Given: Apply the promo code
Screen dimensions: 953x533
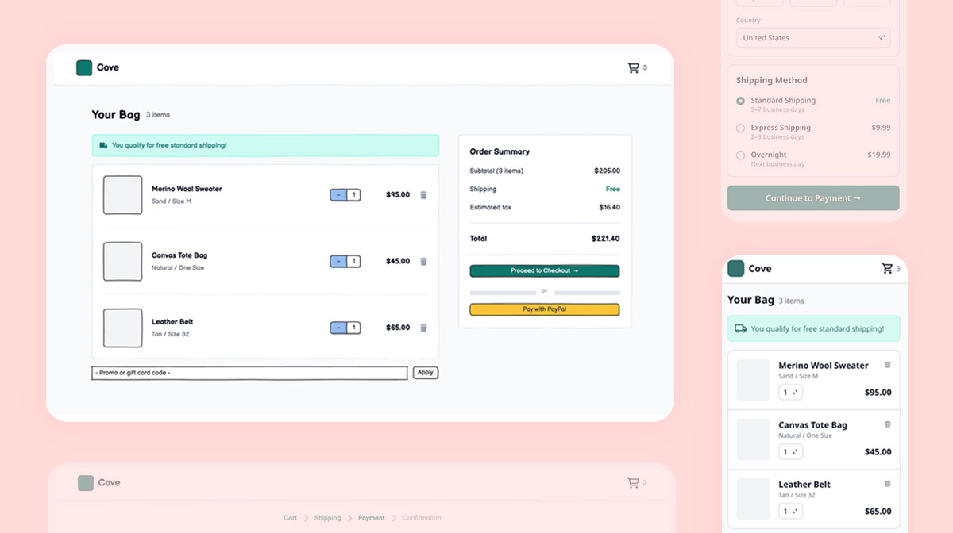Looking at the screenshot, I should 426,373.
